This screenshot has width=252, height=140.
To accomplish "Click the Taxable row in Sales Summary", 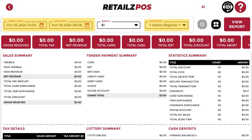I will pyautogui.click(x=42, y=62).
